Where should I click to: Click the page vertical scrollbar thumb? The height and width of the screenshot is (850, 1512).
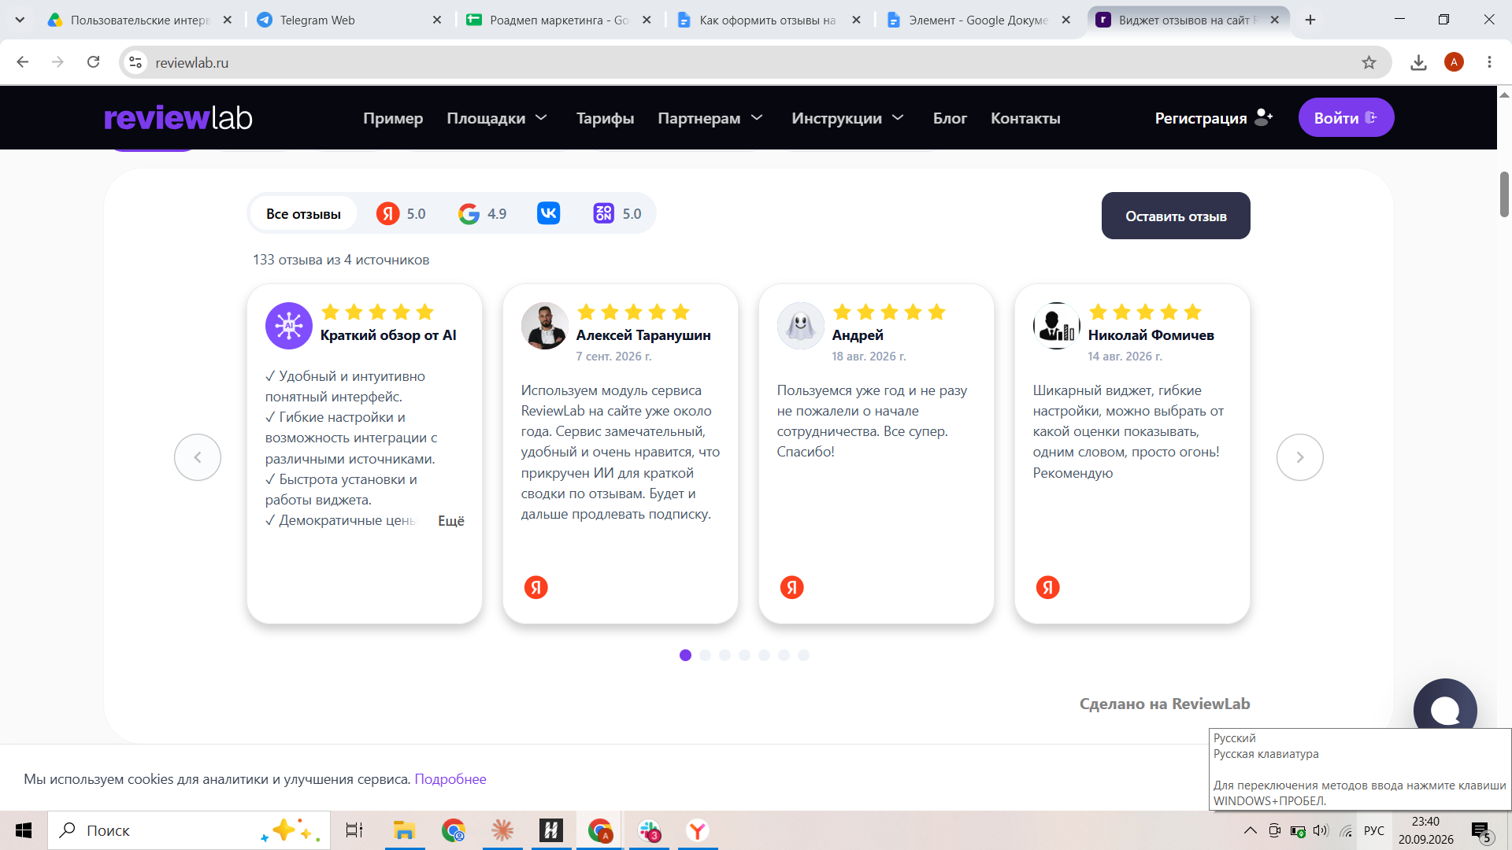pos(1504,194)
